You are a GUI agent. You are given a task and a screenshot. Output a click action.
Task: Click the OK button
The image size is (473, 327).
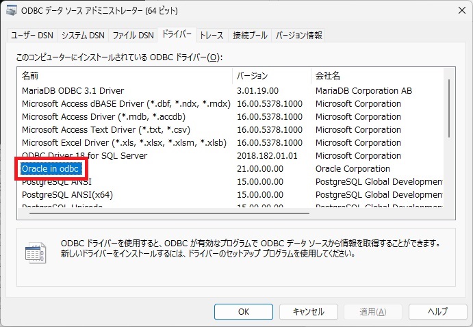coord(243,311)
